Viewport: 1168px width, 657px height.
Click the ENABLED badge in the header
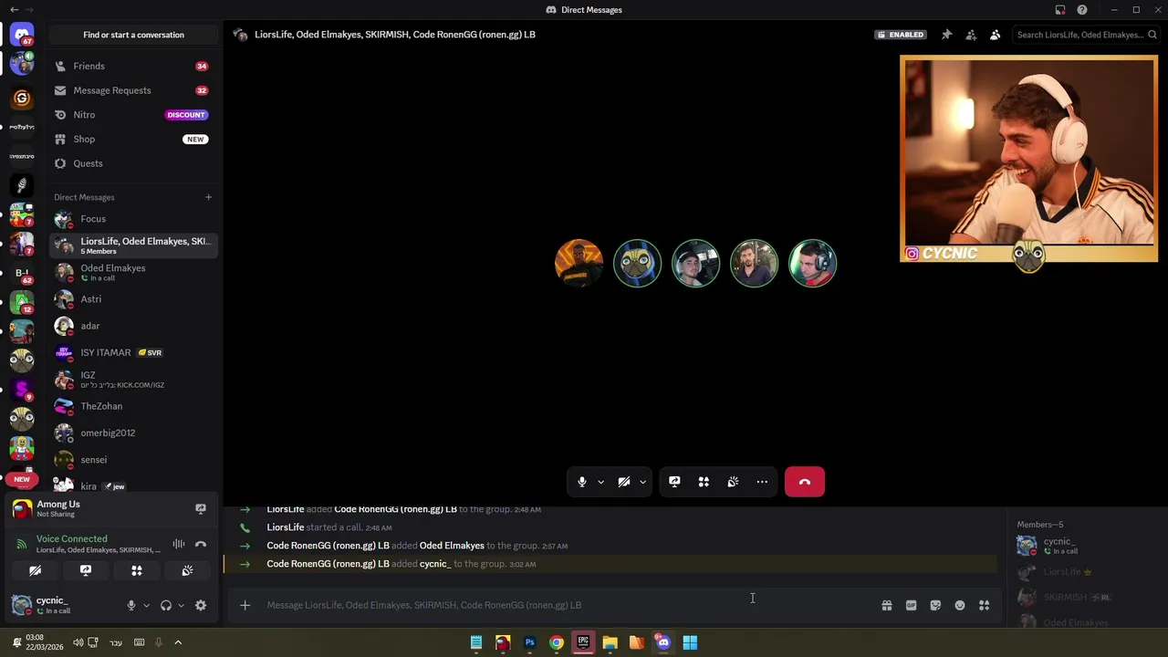pyautogui.click(x=900, y=35)
